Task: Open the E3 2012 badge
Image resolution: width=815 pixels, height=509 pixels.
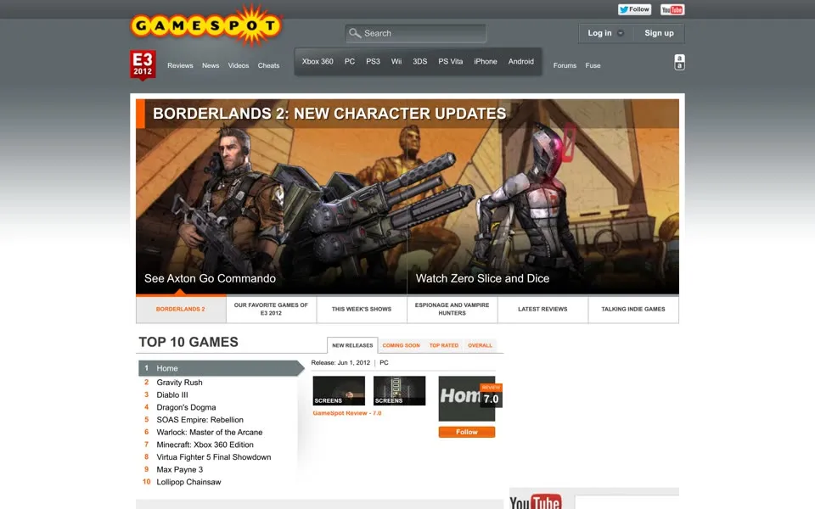Action: point(143,65)
